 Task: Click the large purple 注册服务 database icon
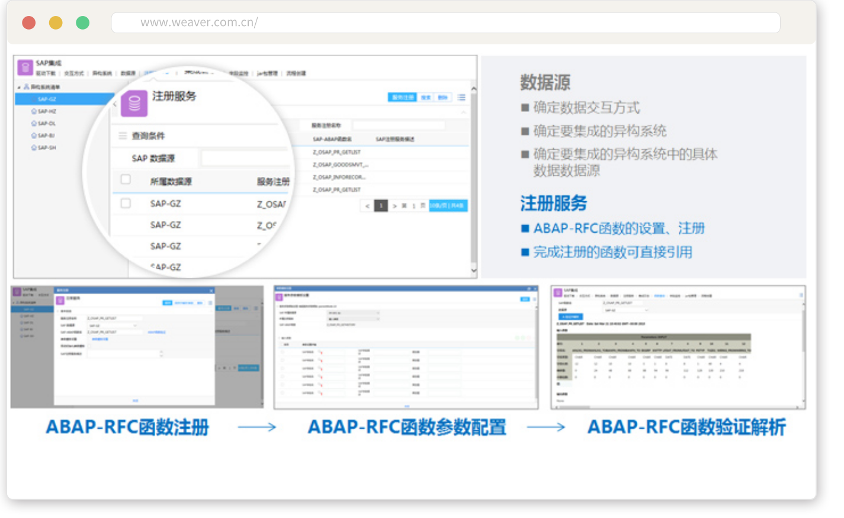(x=134, y=103)
